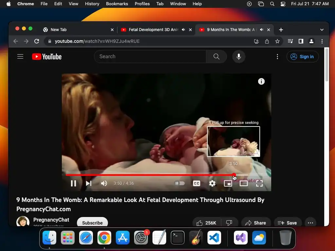The height and width of the screenshot is (251, 335).
Task: Open Visual Studio Code from Dock
Action: [x=214, y=238]
